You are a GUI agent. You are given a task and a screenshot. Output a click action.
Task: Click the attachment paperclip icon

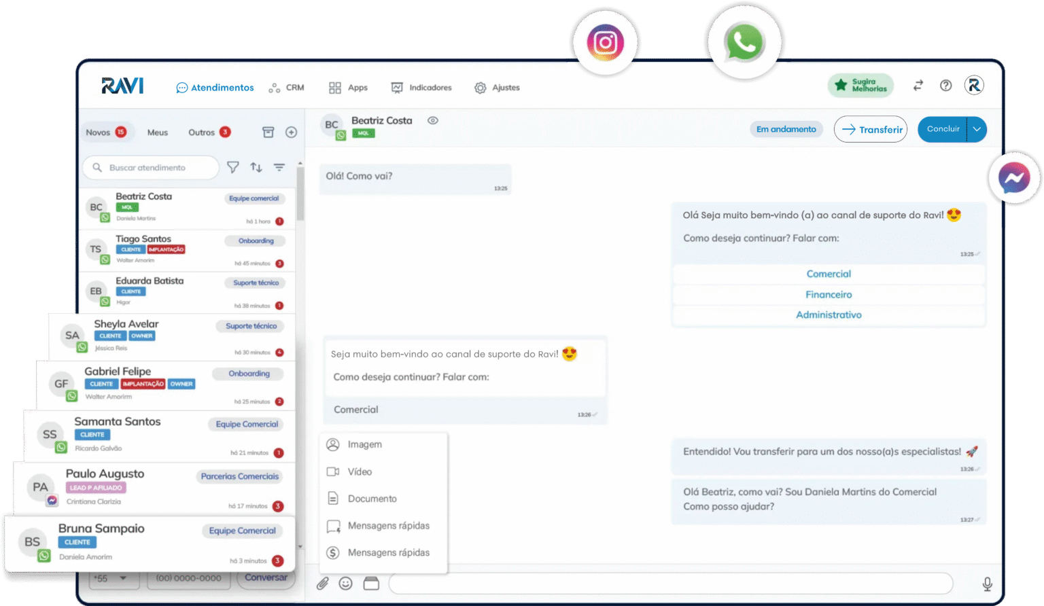(323, 584)
